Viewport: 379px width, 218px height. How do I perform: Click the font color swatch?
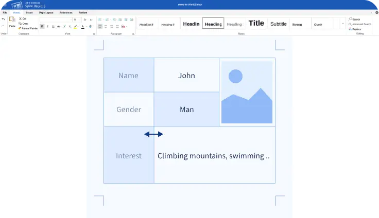82,26
